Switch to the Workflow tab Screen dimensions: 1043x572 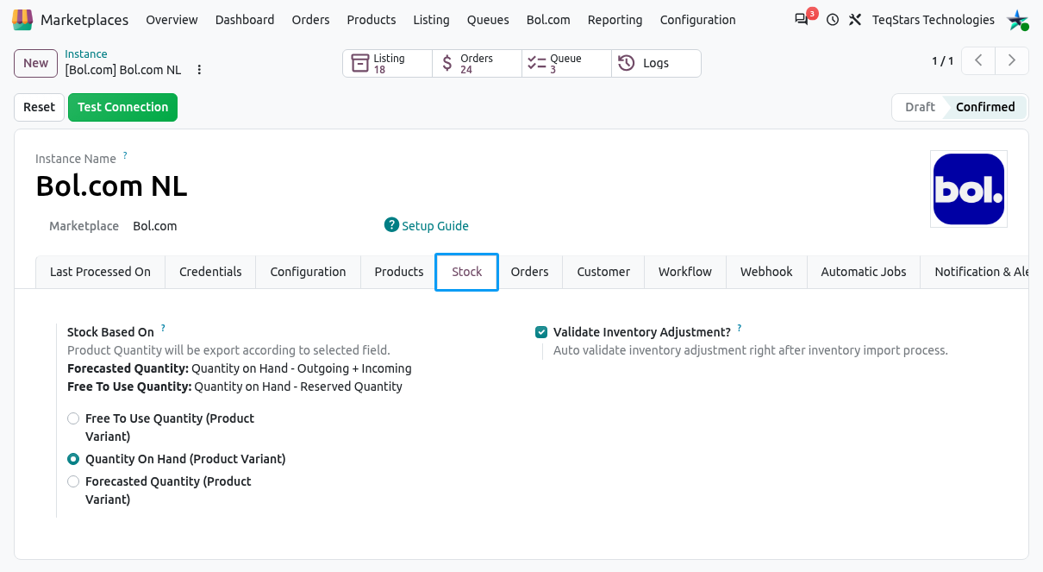coord(685,272)
